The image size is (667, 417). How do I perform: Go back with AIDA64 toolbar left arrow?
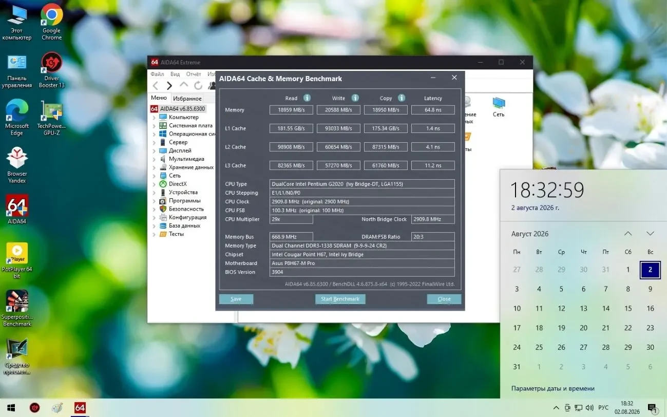(156, 86)
